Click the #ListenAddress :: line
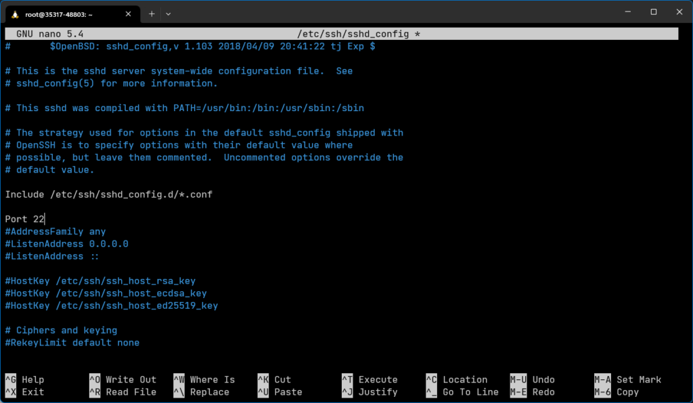Image resolution: width=693 pixels, height=403 pixels. [52, 257]
